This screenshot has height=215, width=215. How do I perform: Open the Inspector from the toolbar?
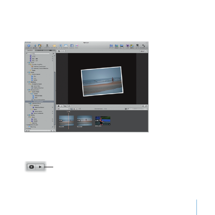[29, 46]
